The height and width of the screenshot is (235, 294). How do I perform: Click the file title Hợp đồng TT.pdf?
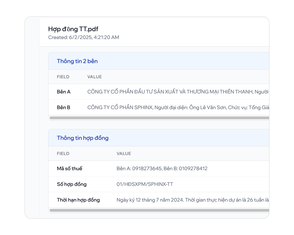coord(73,29)
